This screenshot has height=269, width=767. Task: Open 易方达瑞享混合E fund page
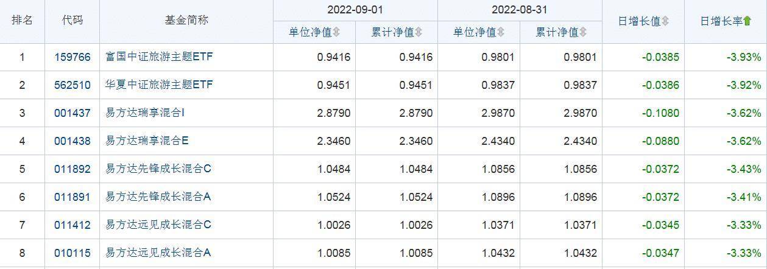click(147, 141)
